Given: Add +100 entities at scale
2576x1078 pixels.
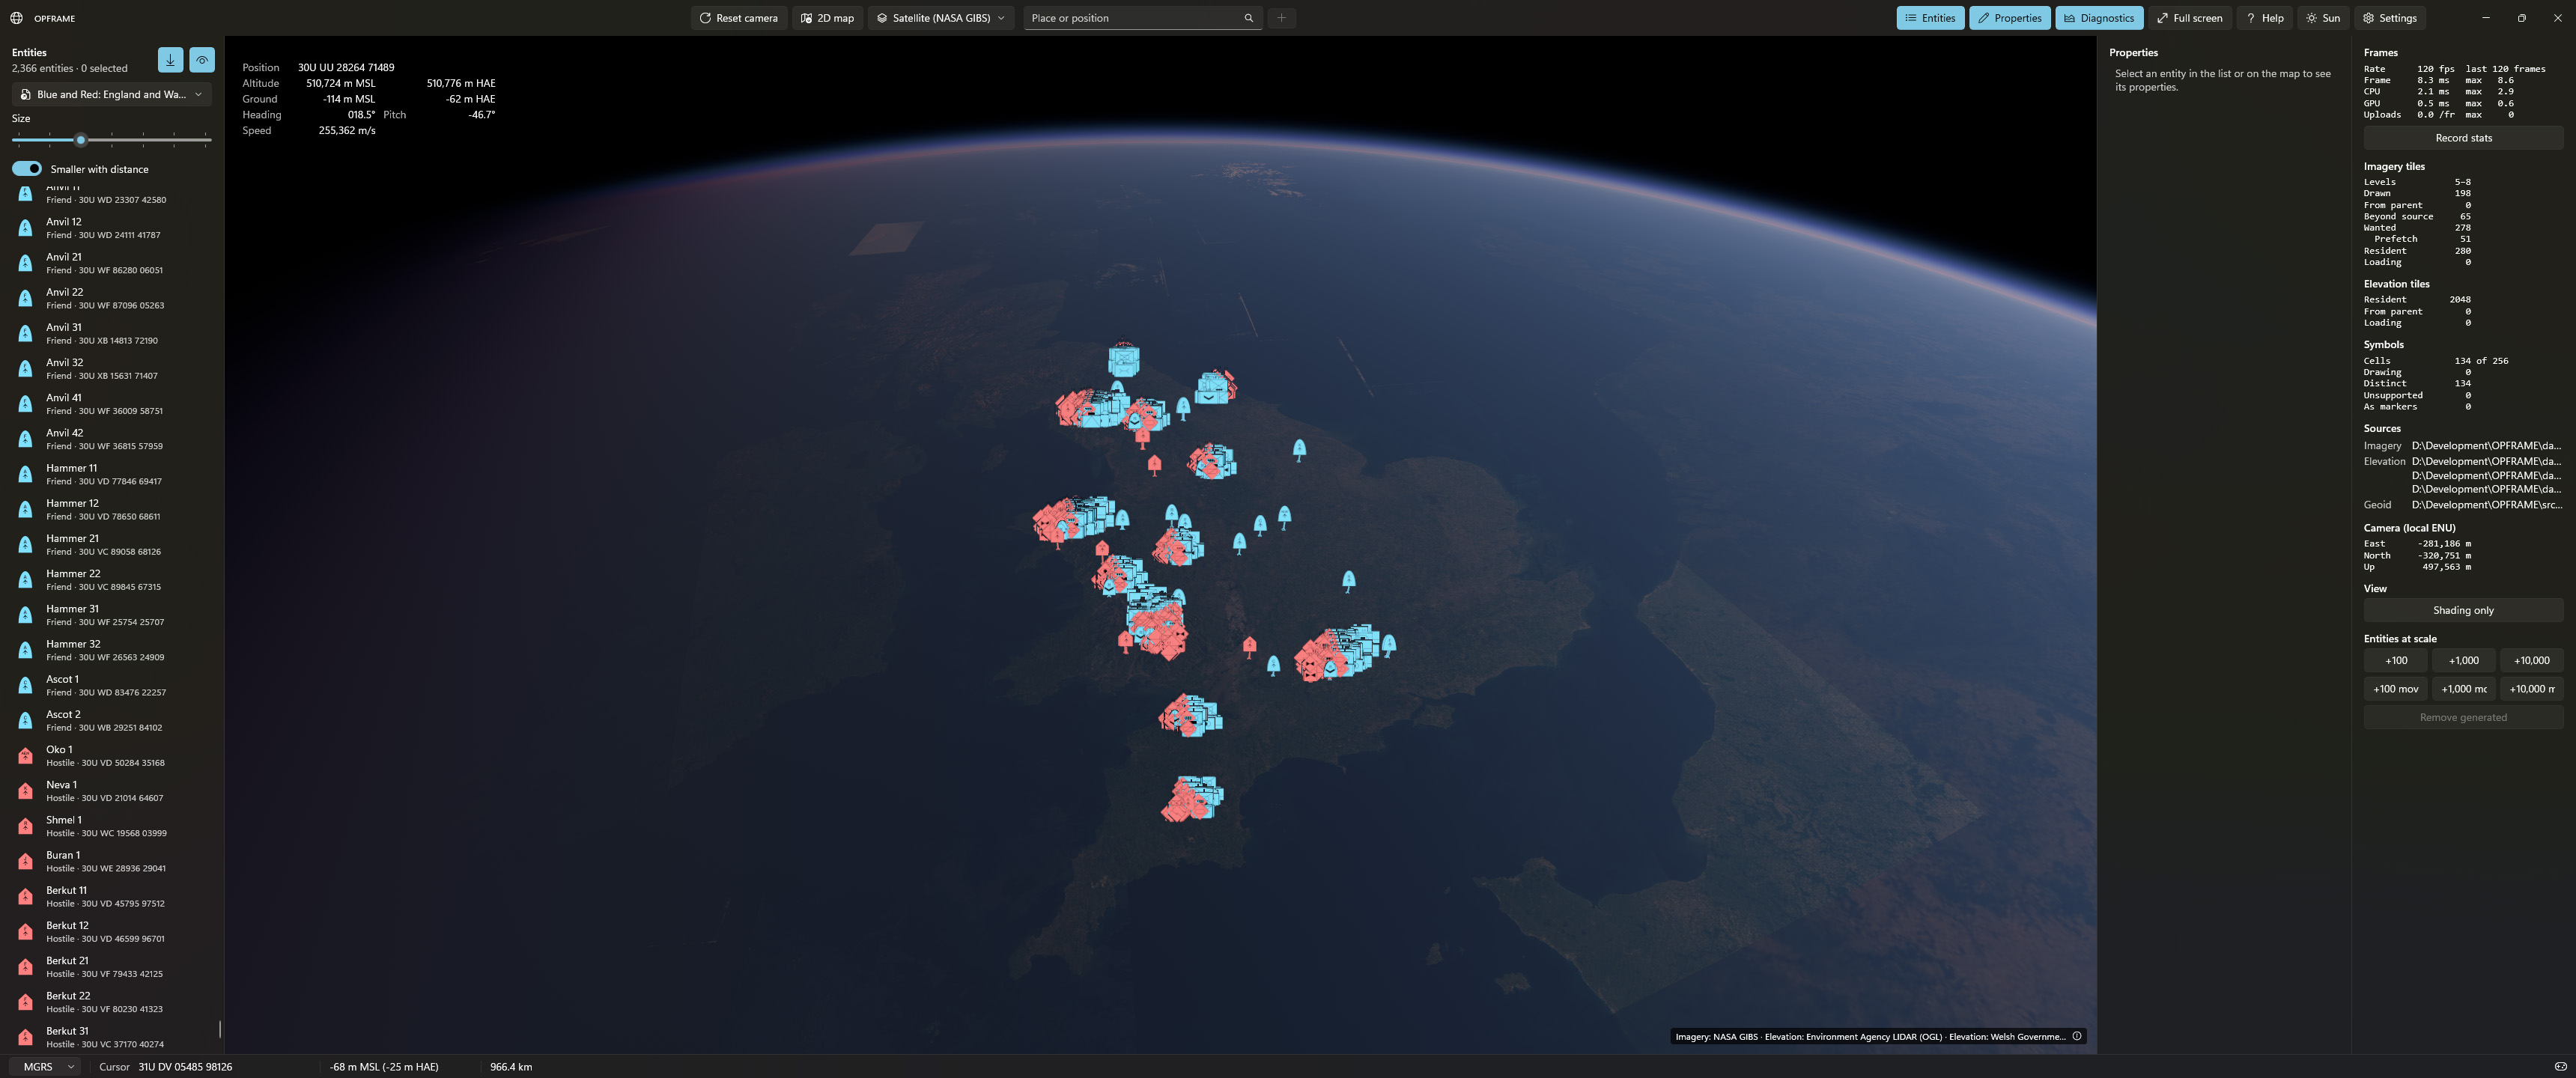Looking at the screenshot, I should click(2395, 660).
